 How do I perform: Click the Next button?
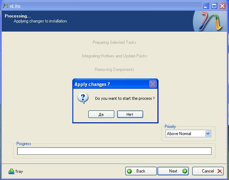click(173, 171)
